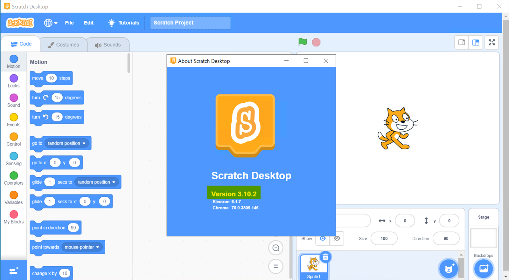
Task: Select the Operators block category
Action: 14,178
